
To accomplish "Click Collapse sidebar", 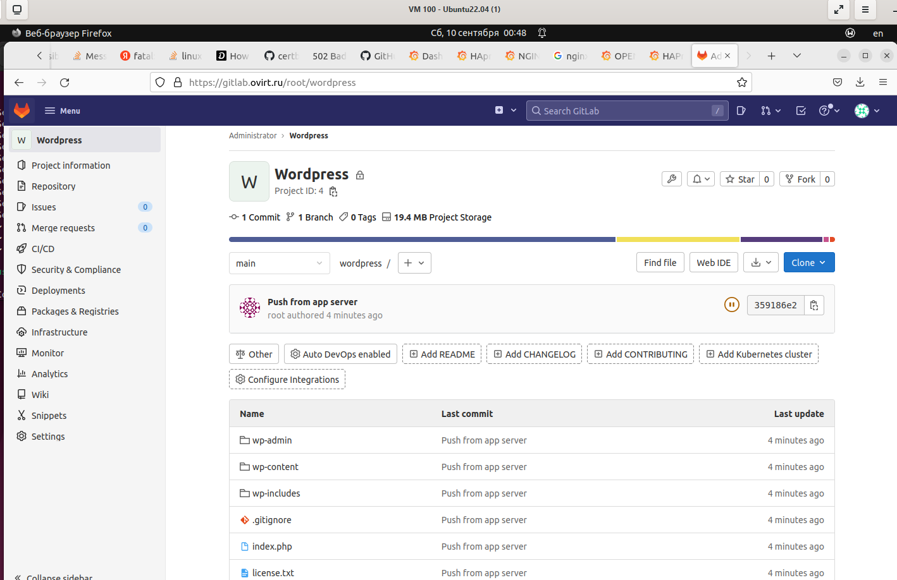I will point(54,576).
